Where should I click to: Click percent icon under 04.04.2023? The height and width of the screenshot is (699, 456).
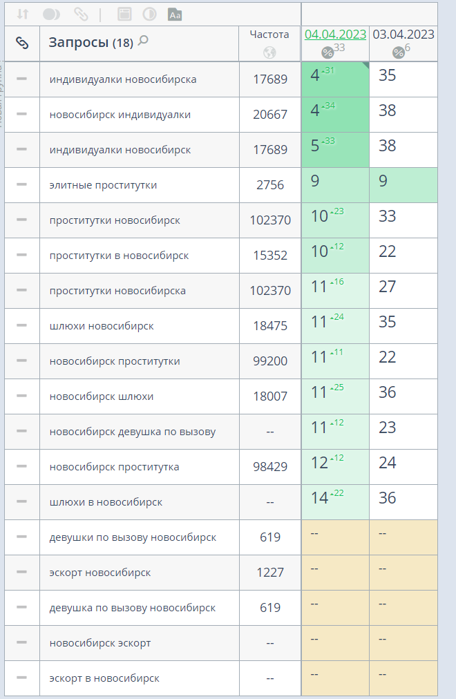[327, 52]
